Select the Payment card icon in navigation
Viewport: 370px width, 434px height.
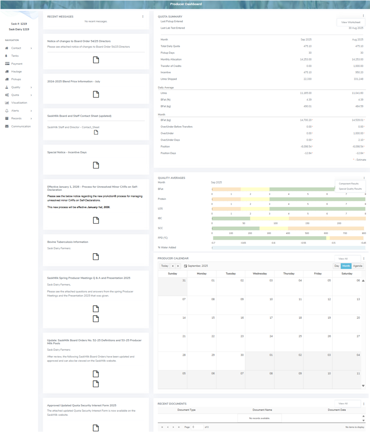[7, 64]
